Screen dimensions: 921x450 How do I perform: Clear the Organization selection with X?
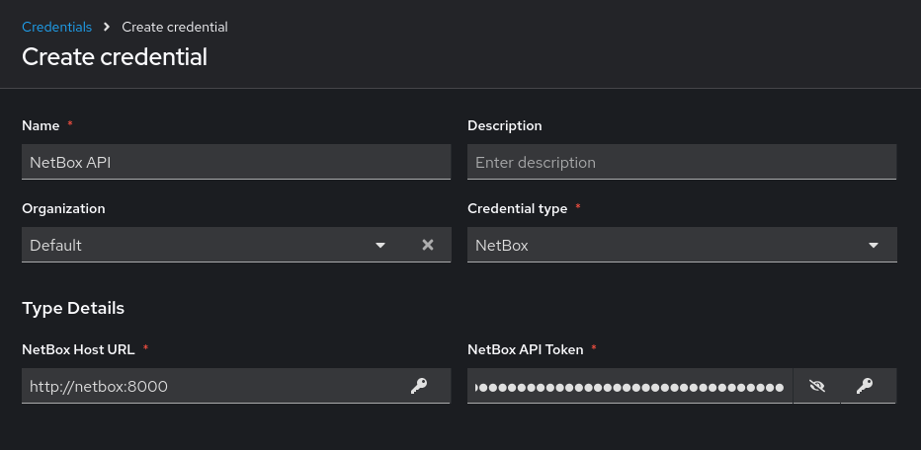coord(428,245)
